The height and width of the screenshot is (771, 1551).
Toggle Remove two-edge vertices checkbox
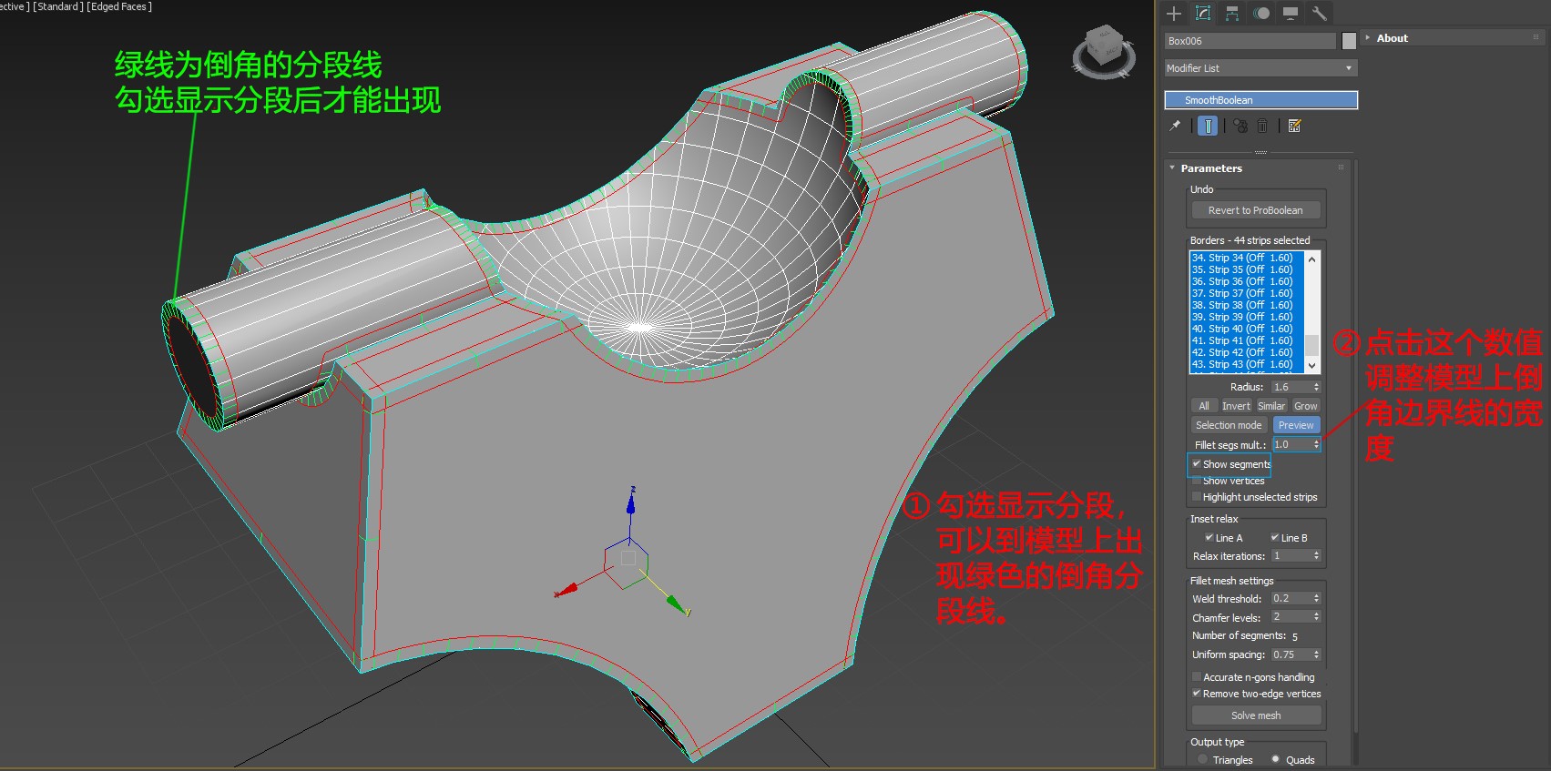point(1197,694)
